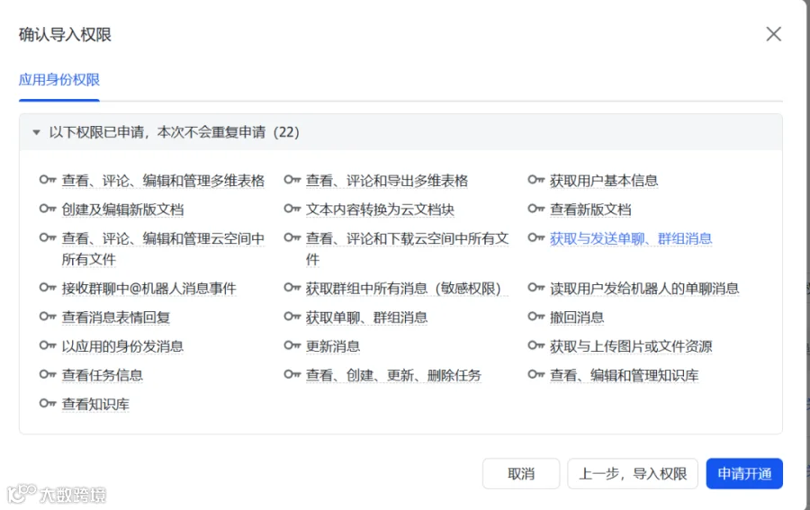Click key icon beside 查看新版文档

(x=535, y=209)
